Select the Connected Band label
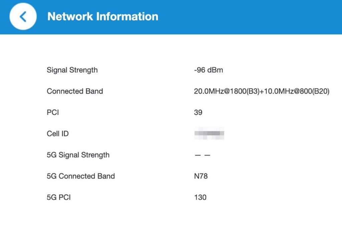This screenshot has height=225, width=342. [x=75, y=91]
